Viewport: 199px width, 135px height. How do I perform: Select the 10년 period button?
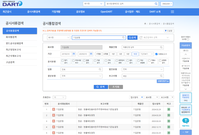click(x=135, y=54)
